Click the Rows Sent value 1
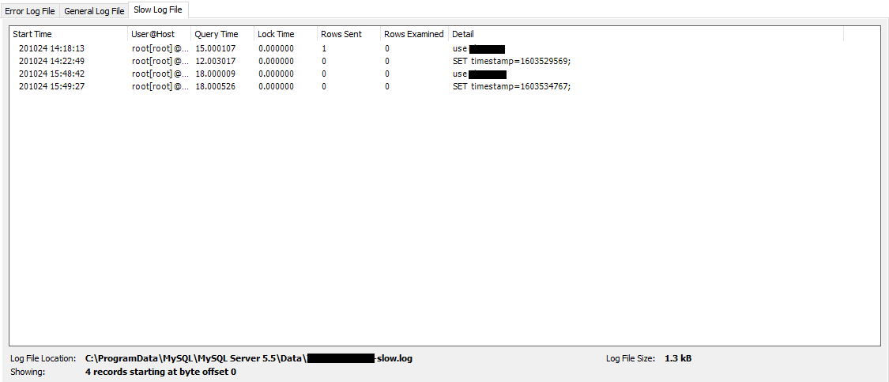Viewport: 889px width, 382px height. pos(324,49)
